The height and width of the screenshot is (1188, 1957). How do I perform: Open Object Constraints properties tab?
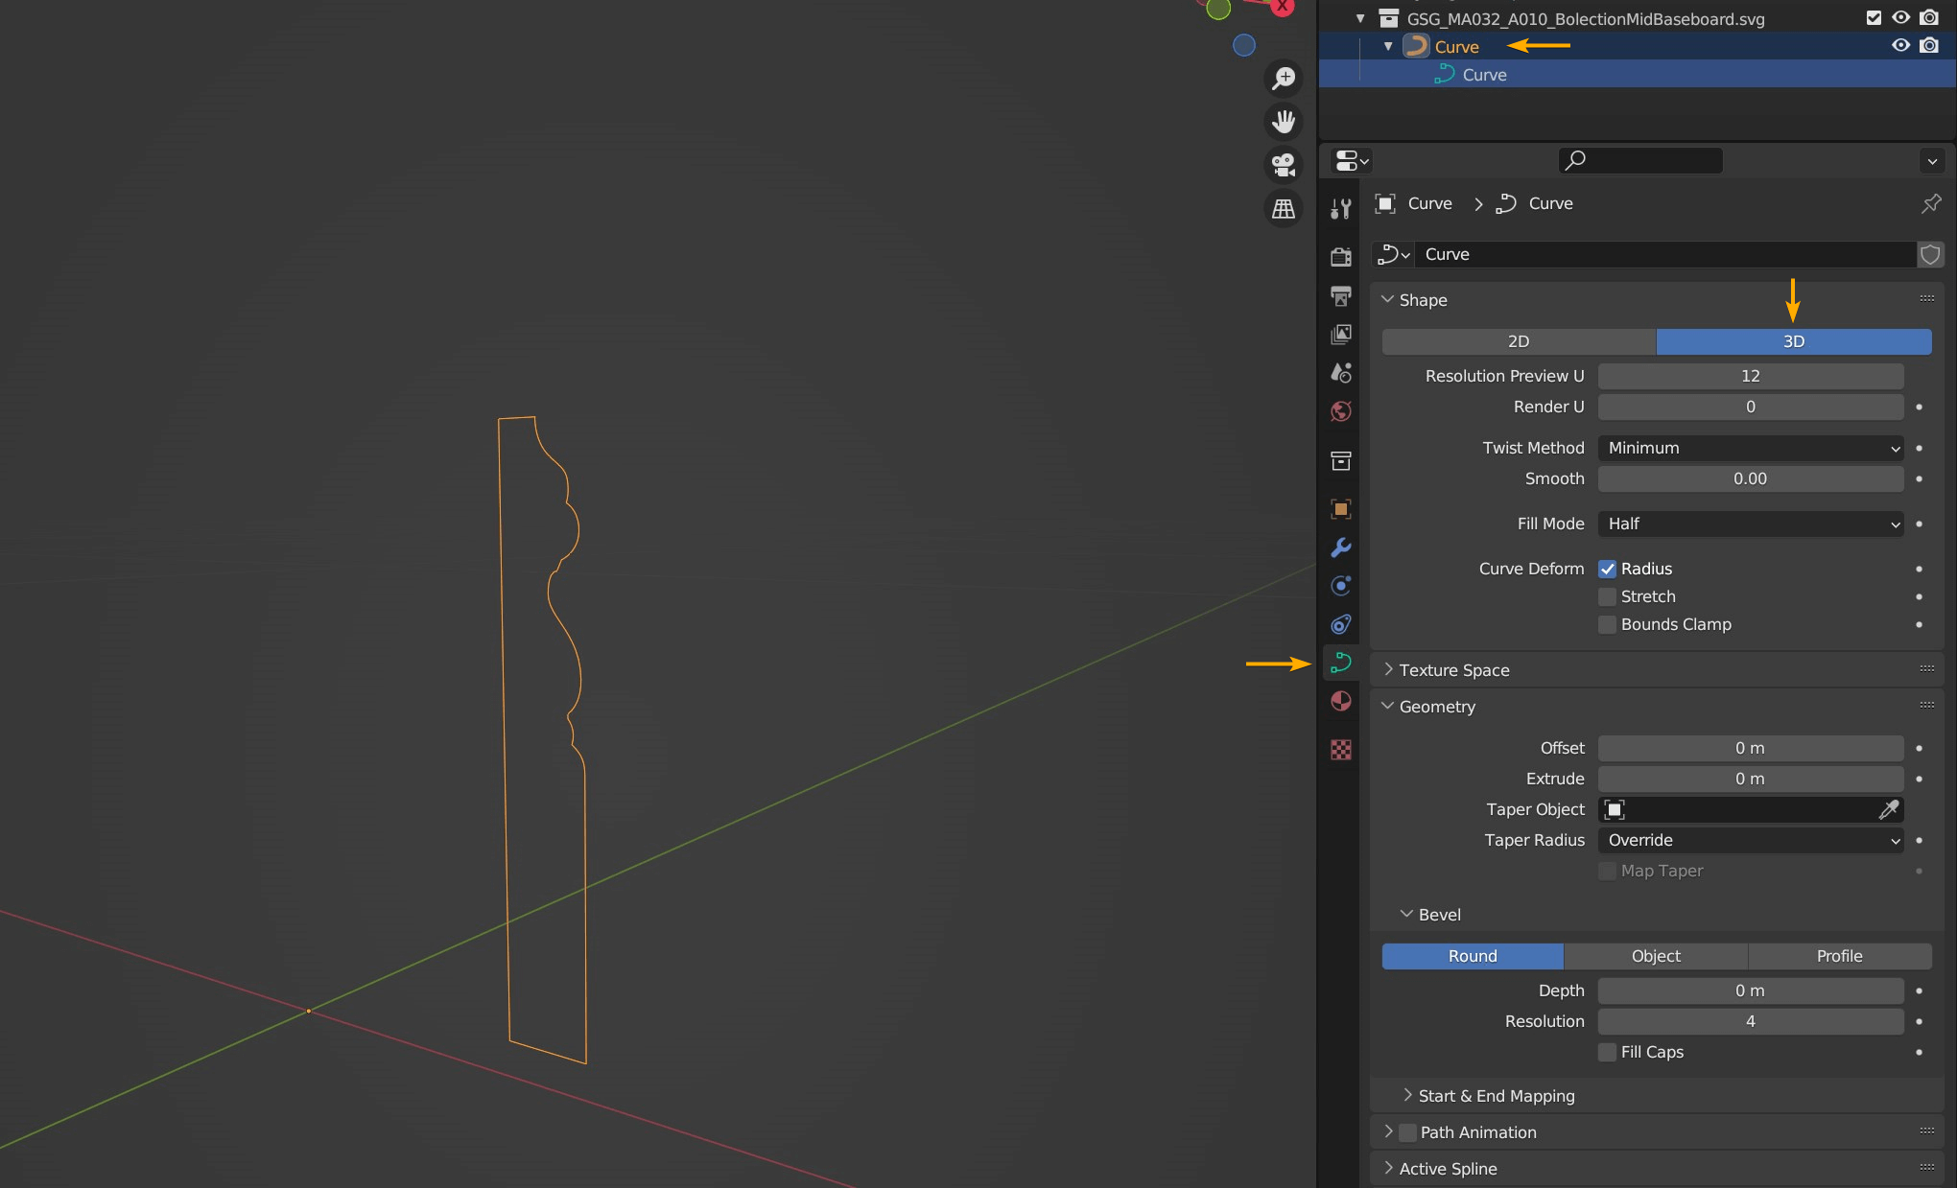(x=1341, y=624)
